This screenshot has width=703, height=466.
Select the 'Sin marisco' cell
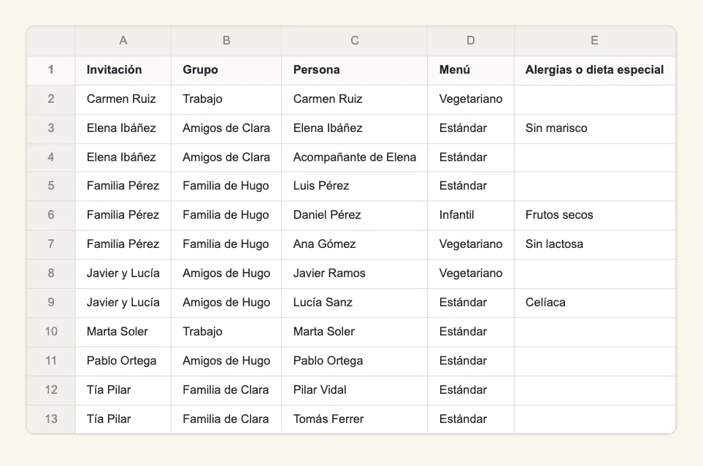tap(594, 128)
